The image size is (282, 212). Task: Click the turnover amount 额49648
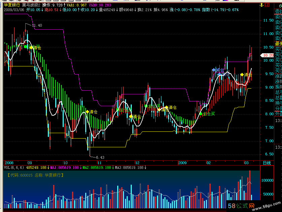click(126, 10)
